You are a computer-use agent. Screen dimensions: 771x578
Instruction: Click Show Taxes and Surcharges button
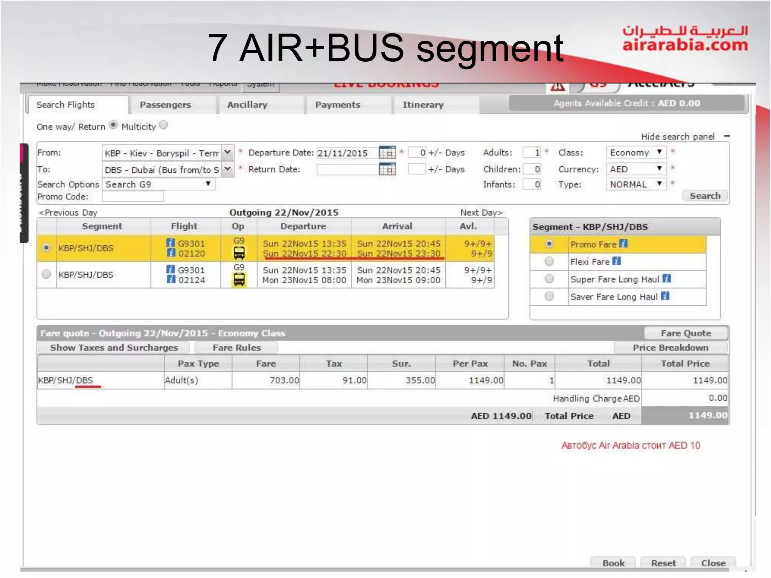(114, 347)
